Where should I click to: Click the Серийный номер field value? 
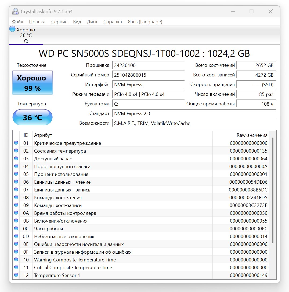pyautogui.click(x=148, y=75)
